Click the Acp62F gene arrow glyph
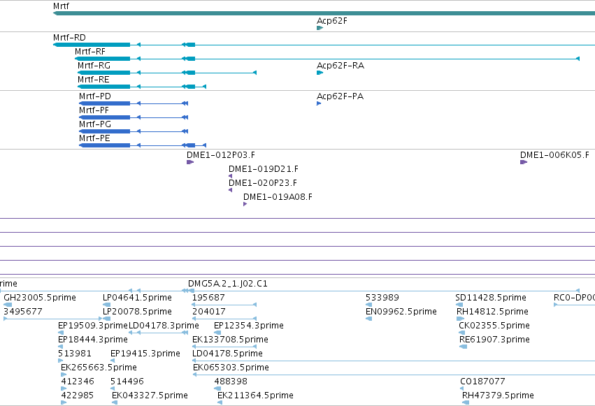The image size is (595, 406). (320, 28)
